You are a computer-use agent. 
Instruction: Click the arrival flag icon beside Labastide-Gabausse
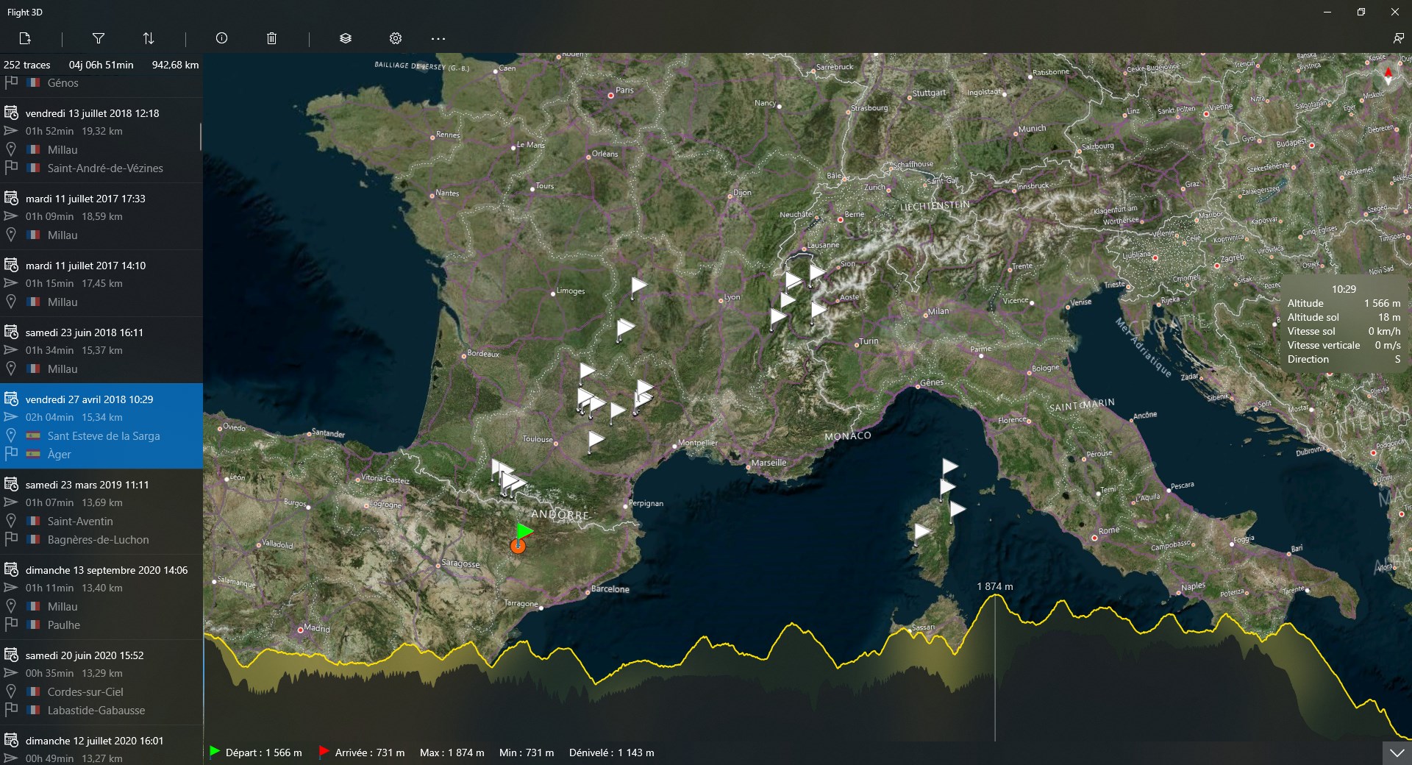tap(11, 710)
